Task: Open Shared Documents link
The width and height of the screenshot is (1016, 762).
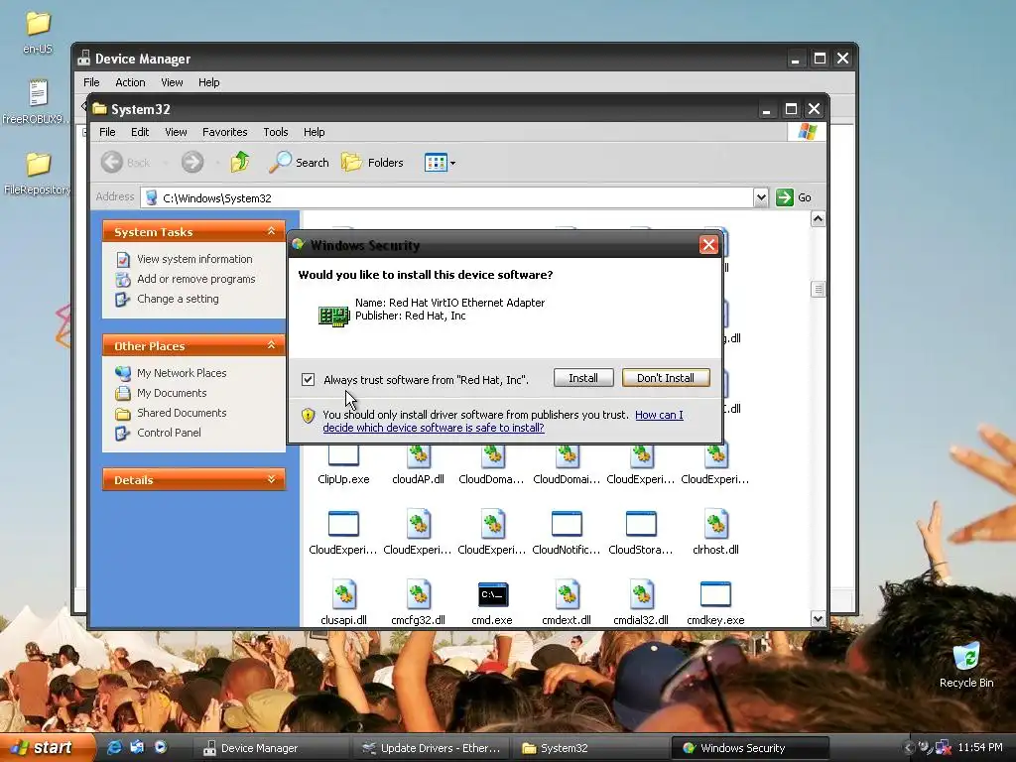Action: click(182, 413)
